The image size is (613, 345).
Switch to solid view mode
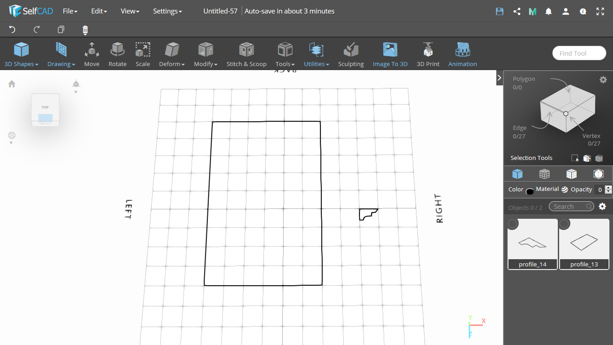[517, 174]
